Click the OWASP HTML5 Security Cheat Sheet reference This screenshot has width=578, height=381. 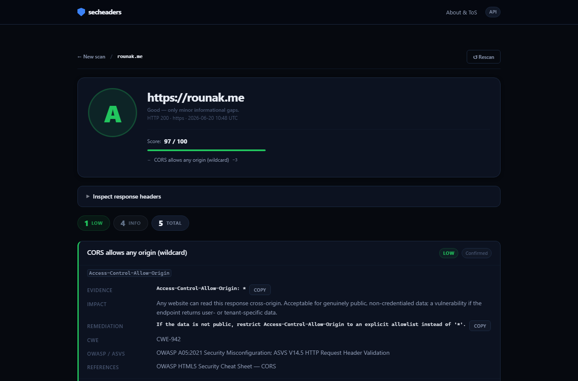coord(216,366)
